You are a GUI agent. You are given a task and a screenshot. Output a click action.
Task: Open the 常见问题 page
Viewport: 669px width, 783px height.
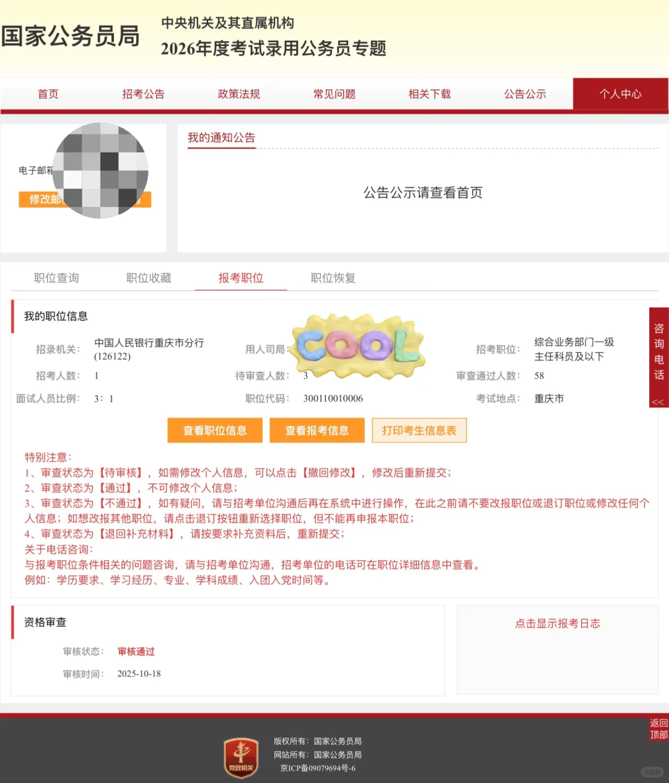pyautogui.click(x=334, y=94)
